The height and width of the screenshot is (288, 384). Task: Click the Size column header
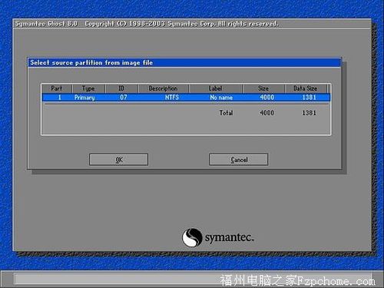tap(263, 88)
